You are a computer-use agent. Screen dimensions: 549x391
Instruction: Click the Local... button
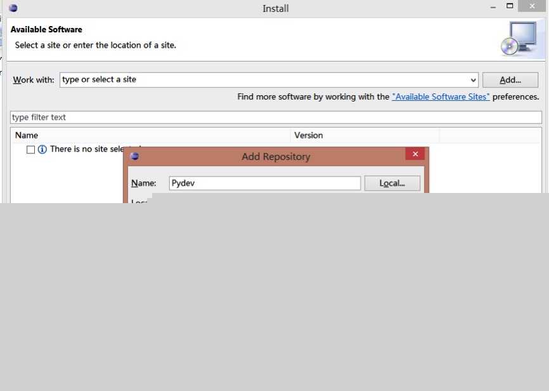click(392, 183)
